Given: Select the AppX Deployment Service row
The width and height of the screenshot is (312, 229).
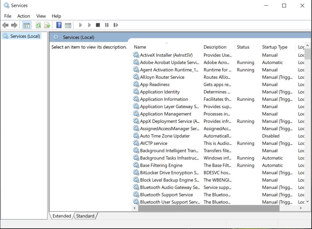Looking at the screenshot, I should tap(218, 121).
